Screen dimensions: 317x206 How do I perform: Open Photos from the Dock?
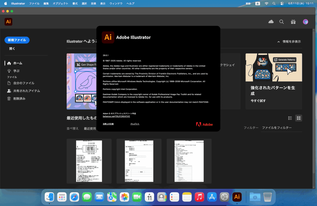[x=124, y=197]
